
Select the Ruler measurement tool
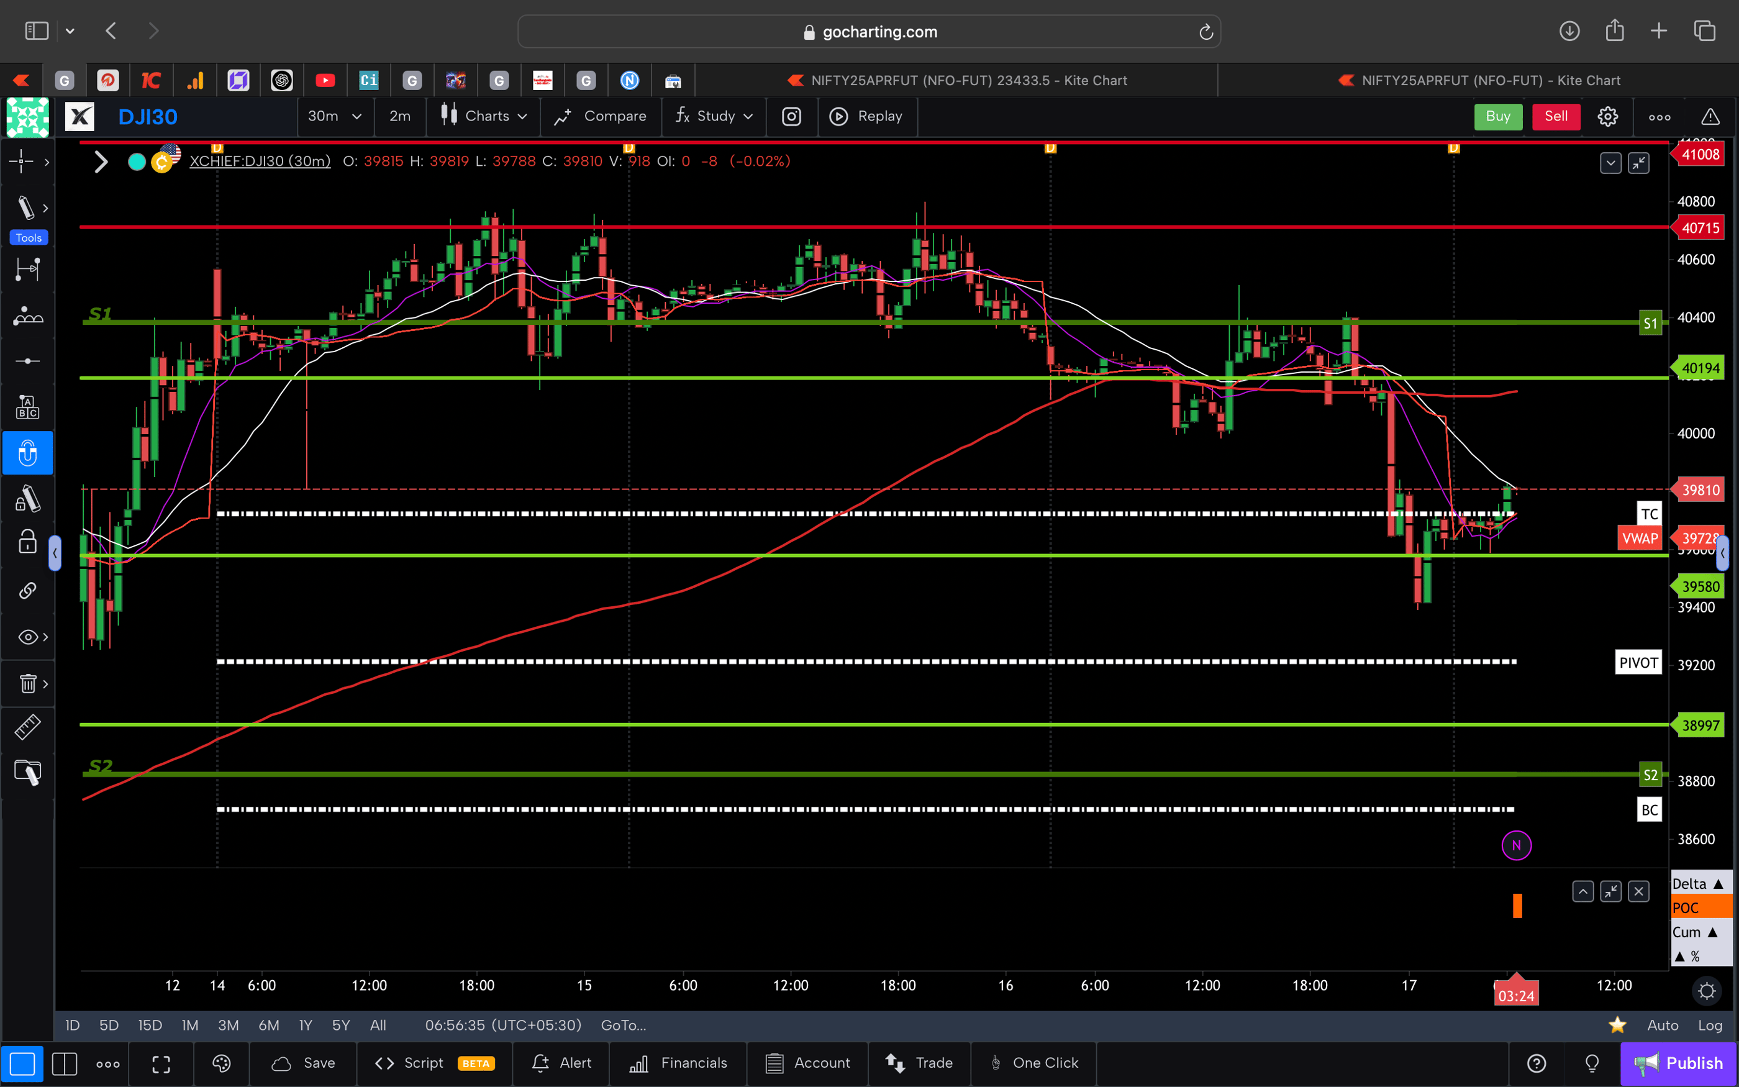click(27, 727)
